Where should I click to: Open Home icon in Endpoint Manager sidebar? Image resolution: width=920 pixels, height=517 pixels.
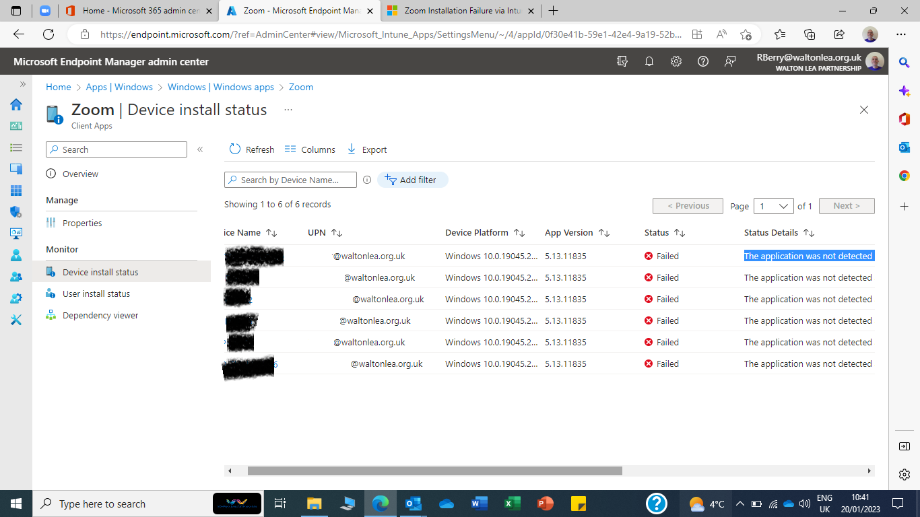point(16,104)
